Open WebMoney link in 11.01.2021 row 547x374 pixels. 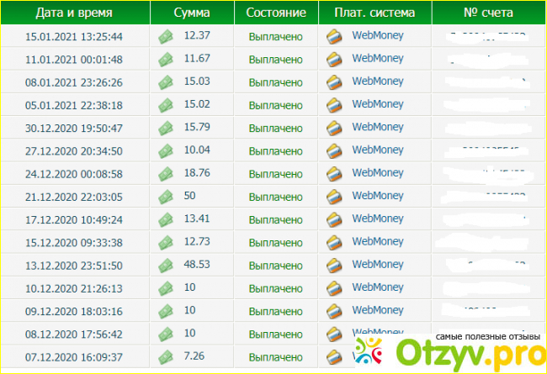pyautogui.click(x=377, y=59)
